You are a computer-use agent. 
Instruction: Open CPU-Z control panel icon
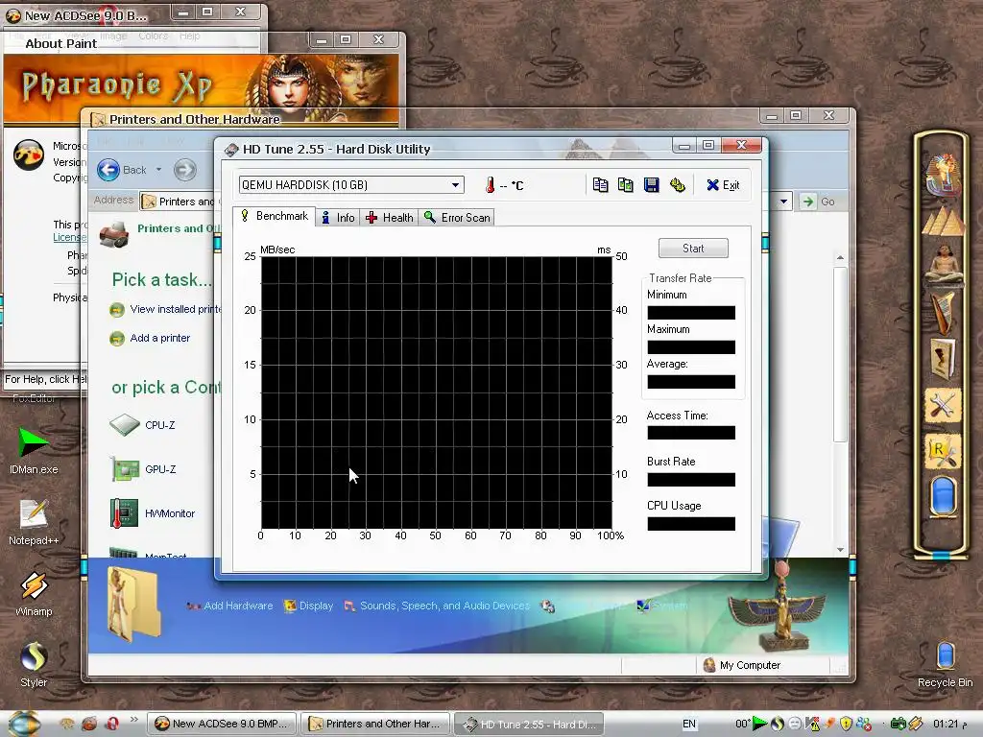coord(143,425)
